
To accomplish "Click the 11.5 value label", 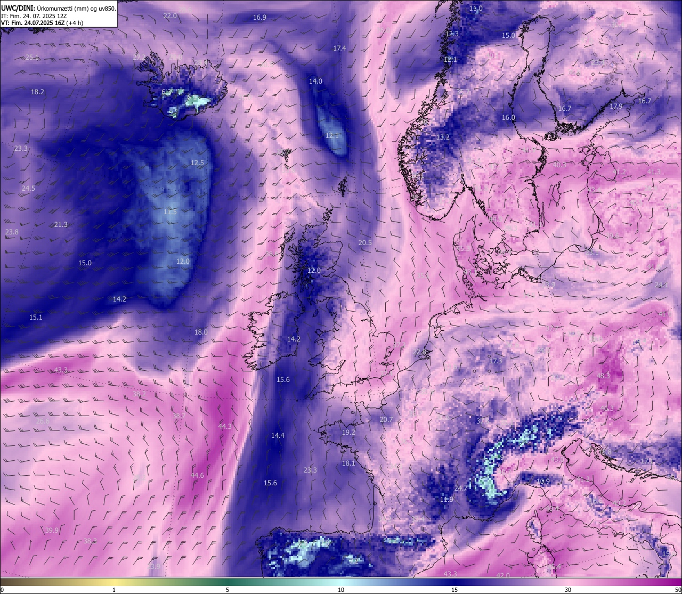I will 170,212.
